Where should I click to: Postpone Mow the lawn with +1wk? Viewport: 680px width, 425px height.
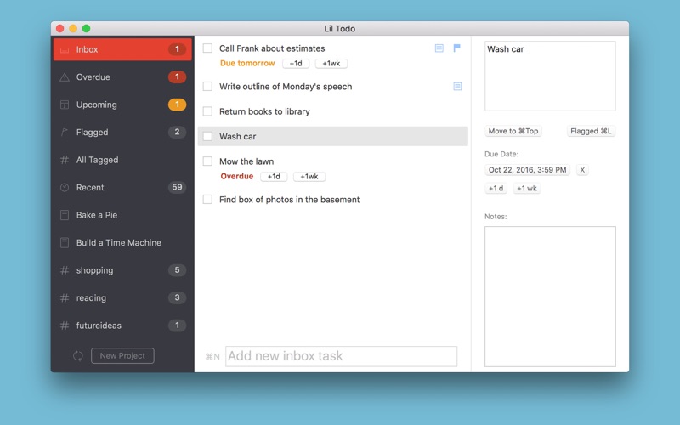click(309, 177)
